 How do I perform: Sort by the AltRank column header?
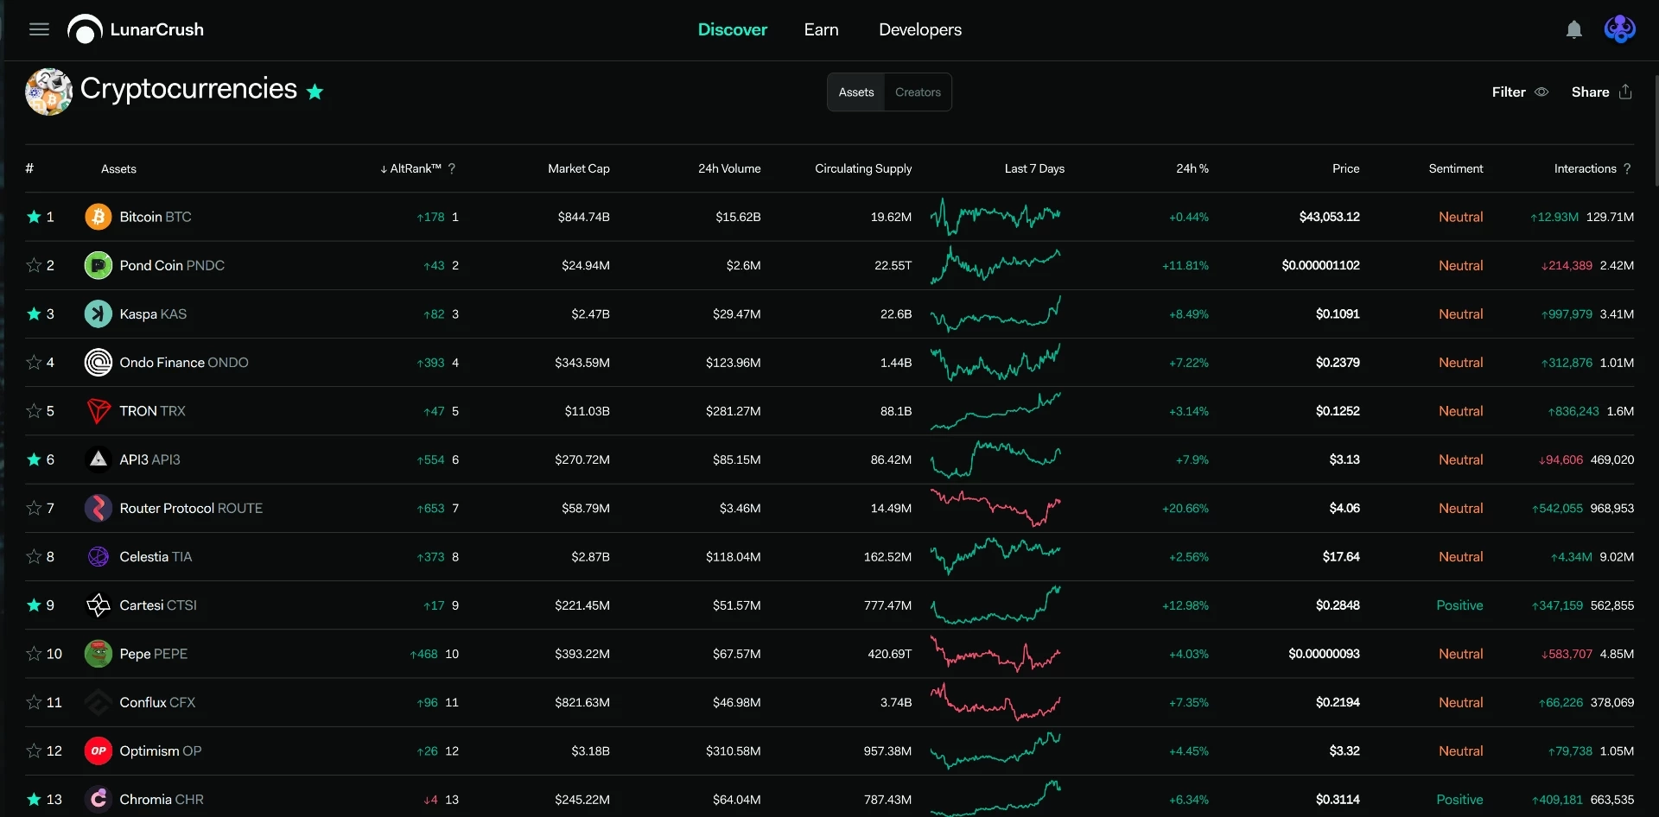pos(411,168)
